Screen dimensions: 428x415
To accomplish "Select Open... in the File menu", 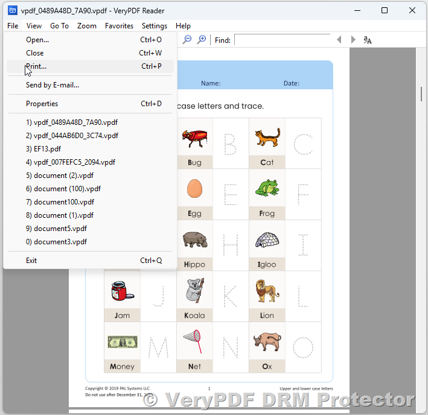I will point(37,40).
